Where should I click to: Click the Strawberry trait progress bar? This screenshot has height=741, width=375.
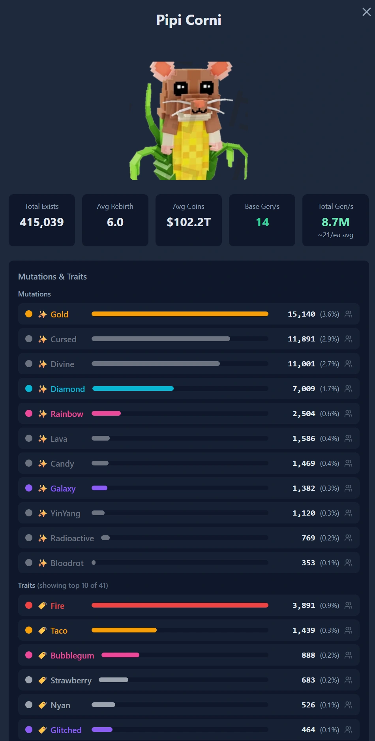click(184, 680)
